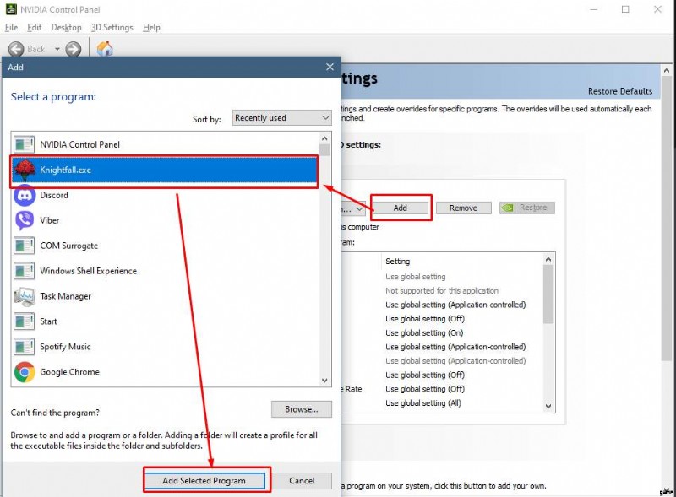The height and width of the screenshot is (497, 676).
Task: Click the Back arrow icon
Action: 16,49
